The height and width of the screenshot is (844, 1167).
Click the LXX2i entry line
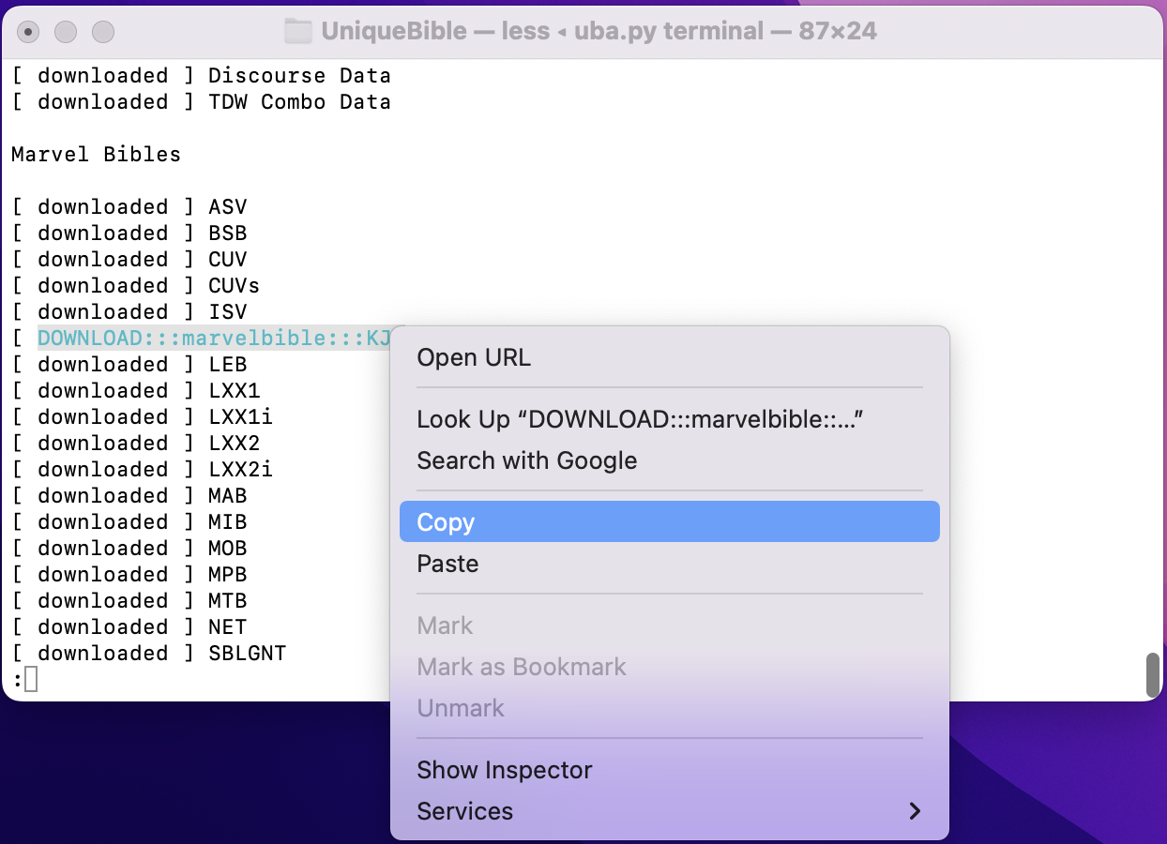click(143, 469)
